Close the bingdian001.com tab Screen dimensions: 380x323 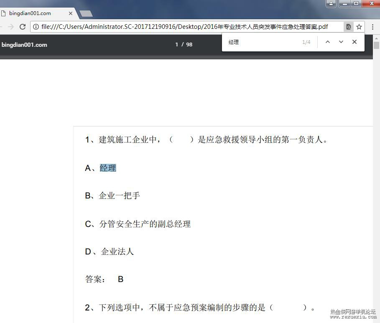coord(71,13)
